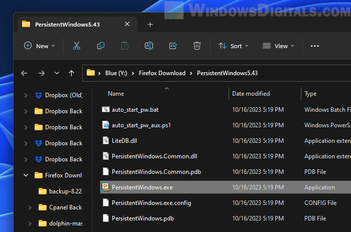Select the auto_start_pw.bat file name

(x=135, y=110)
